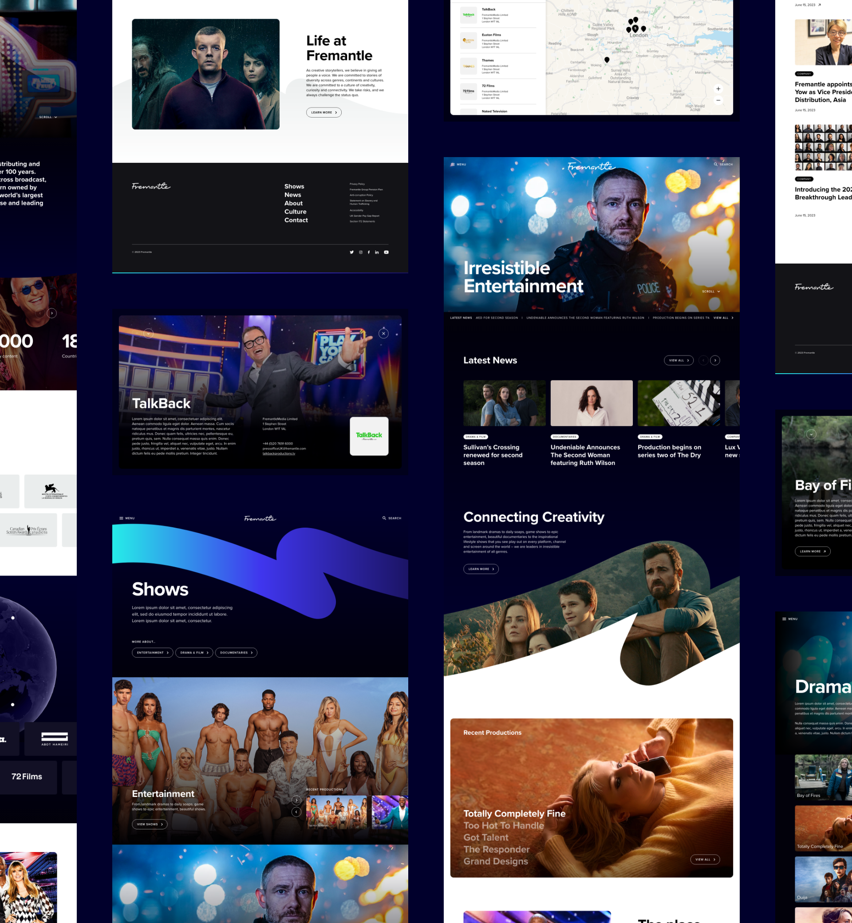Click the LinkedIn icon in the footer
Image resolution: width=852 pixels, height=923 pixels.
click(377, 252)
